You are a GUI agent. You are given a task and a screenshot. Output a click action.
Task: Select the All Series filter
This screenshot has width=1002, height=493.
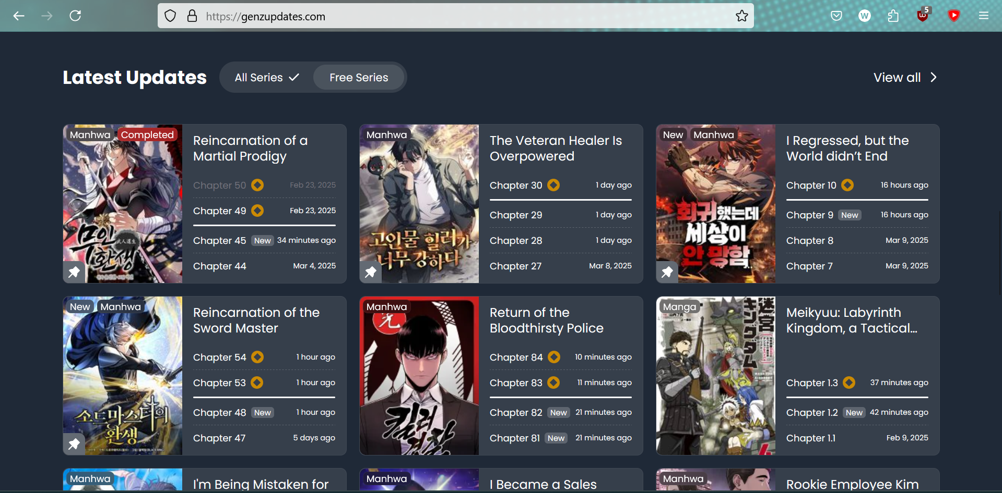click(267, 78)
